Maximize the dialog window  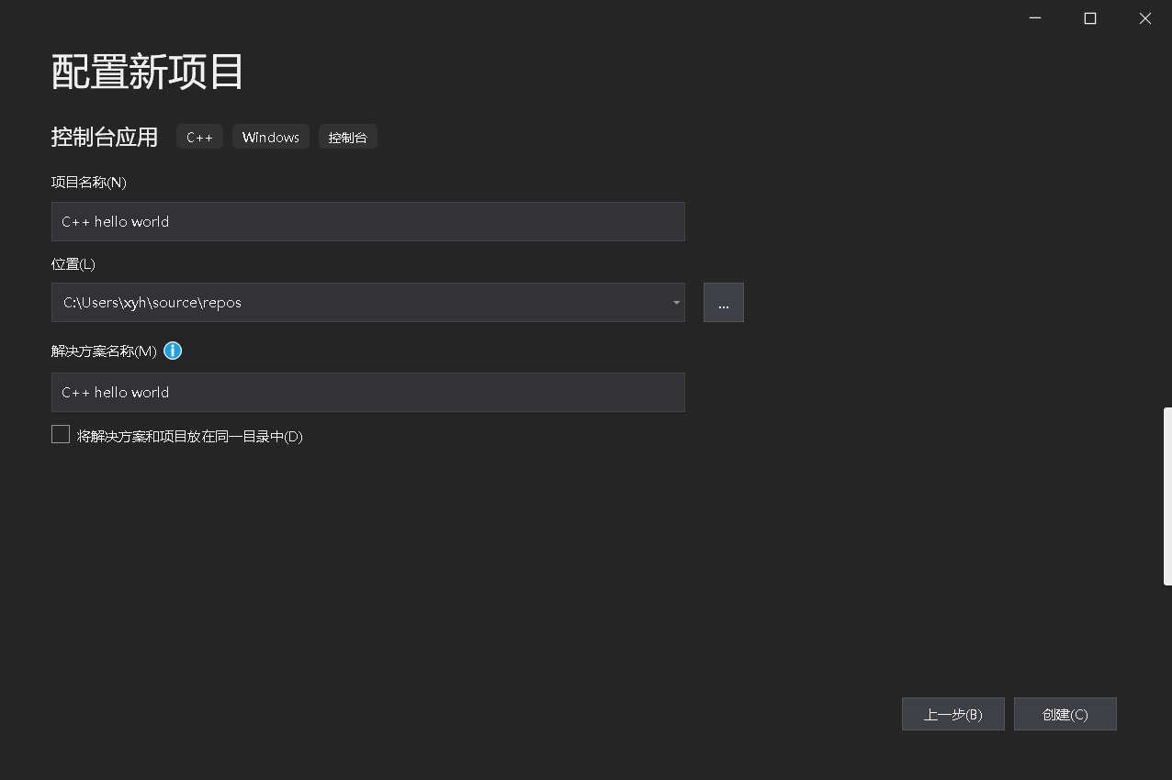pyautogui.click(x=1090, y=18)
